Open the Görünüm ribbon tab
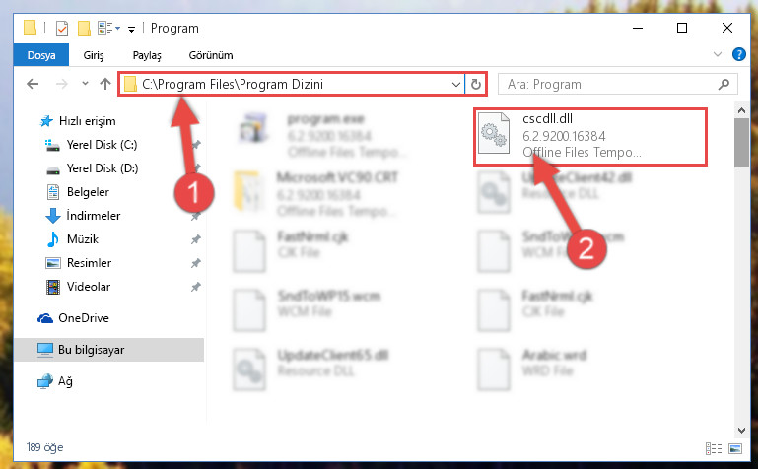 pyautogui.click(x=211, y=55)
